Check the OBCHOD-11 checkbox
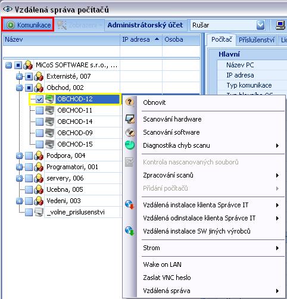The height and width of the screenshot is (299, 287). pos(39,110)
